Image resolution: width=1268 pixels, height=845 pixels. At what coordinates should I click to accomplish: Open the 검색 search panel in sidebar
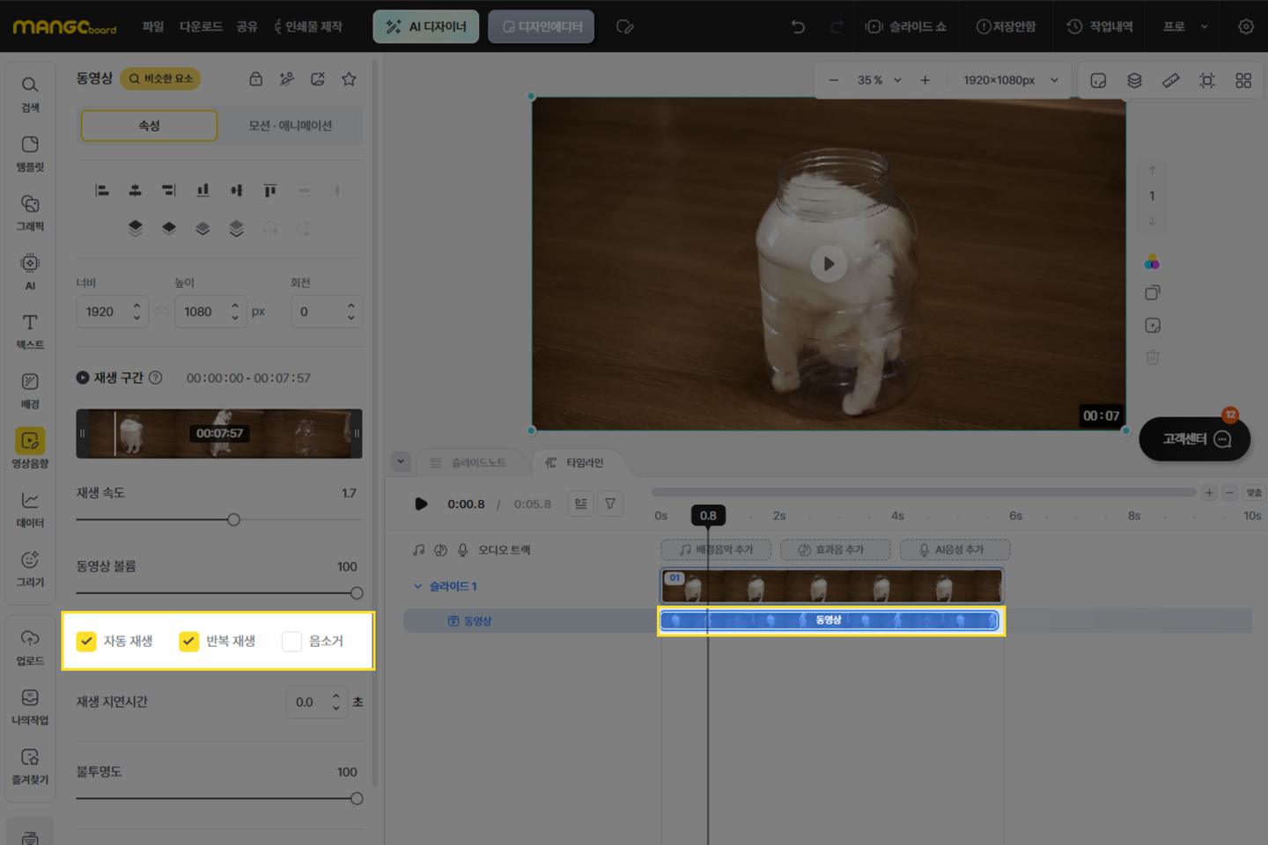[30, 93]
